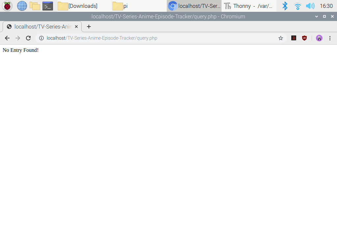Image resolution: width=337 pixels, height=252 pixels.
Task: Open the volume control in tray
Action: pos(310,6)
